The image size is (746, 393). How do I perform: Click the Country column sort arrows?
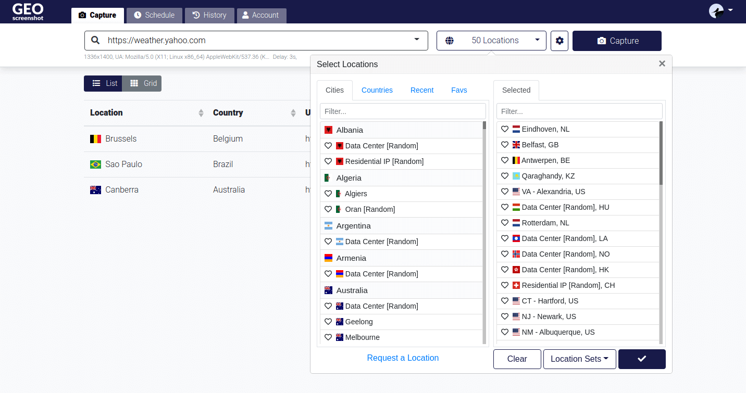coord(293,113)
